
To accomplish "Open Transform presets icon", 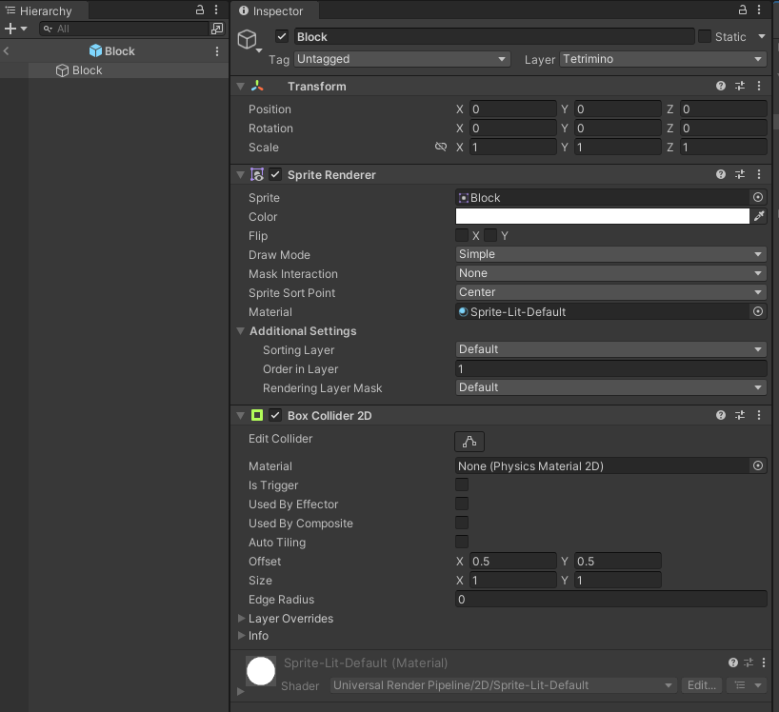I will [740, 86].
